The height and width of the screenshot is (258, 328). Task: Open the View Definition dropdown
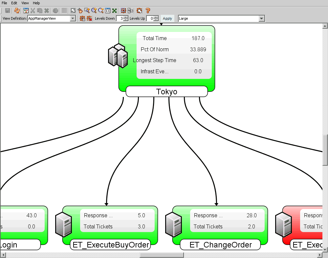(73, 18)
